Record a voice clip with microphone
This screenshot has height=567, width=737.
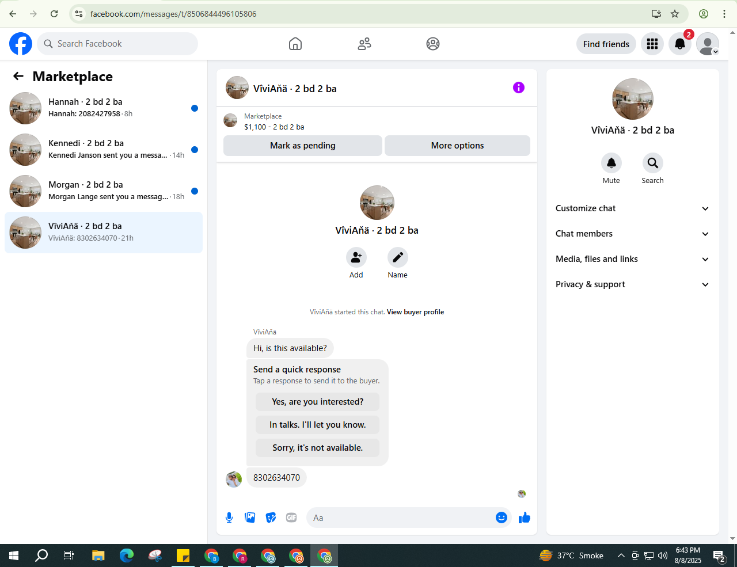tap(229, 517)
